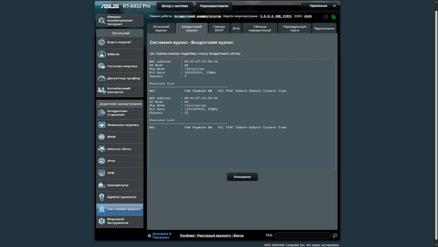Open the Network Map (Карта мережі) icon
438x247 pixels.
pos(101,42)
